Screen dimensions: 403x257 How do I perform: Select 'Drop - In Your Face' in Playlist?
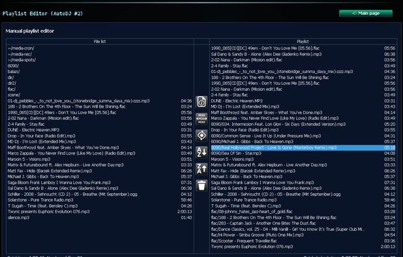click(x=303, y=130)
